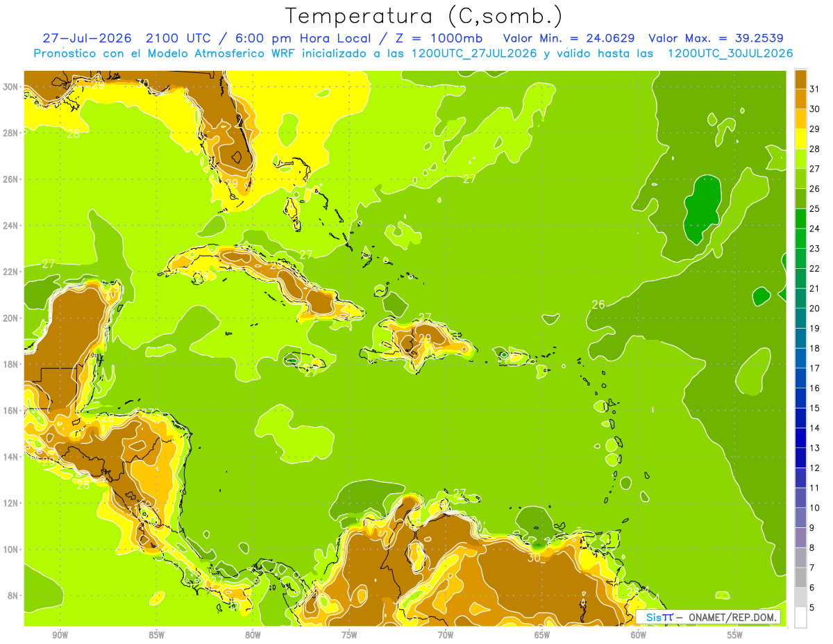Click the "80W" longitude axis label

click(253, 635)
